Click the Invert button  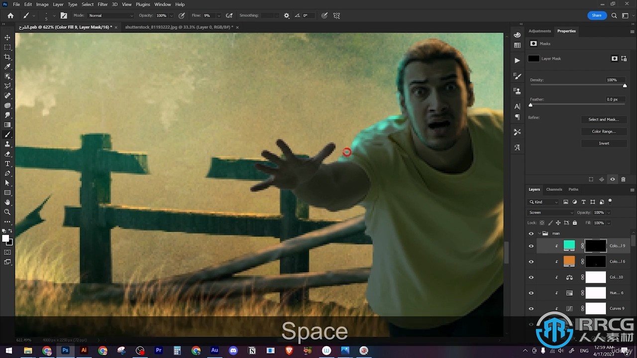(604, 143)
